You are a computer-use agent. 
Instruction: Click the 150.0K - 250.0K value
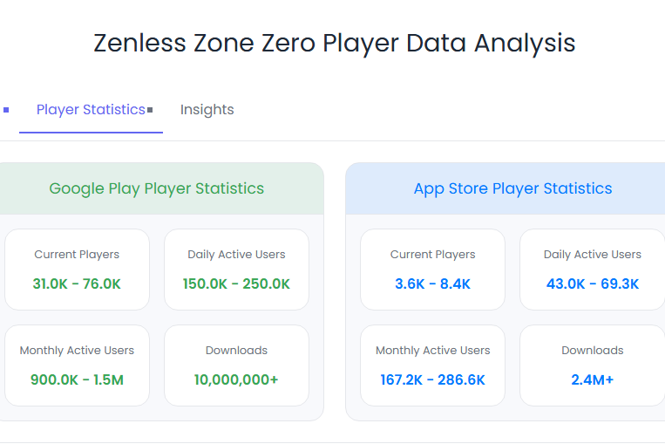coord(236,284)
